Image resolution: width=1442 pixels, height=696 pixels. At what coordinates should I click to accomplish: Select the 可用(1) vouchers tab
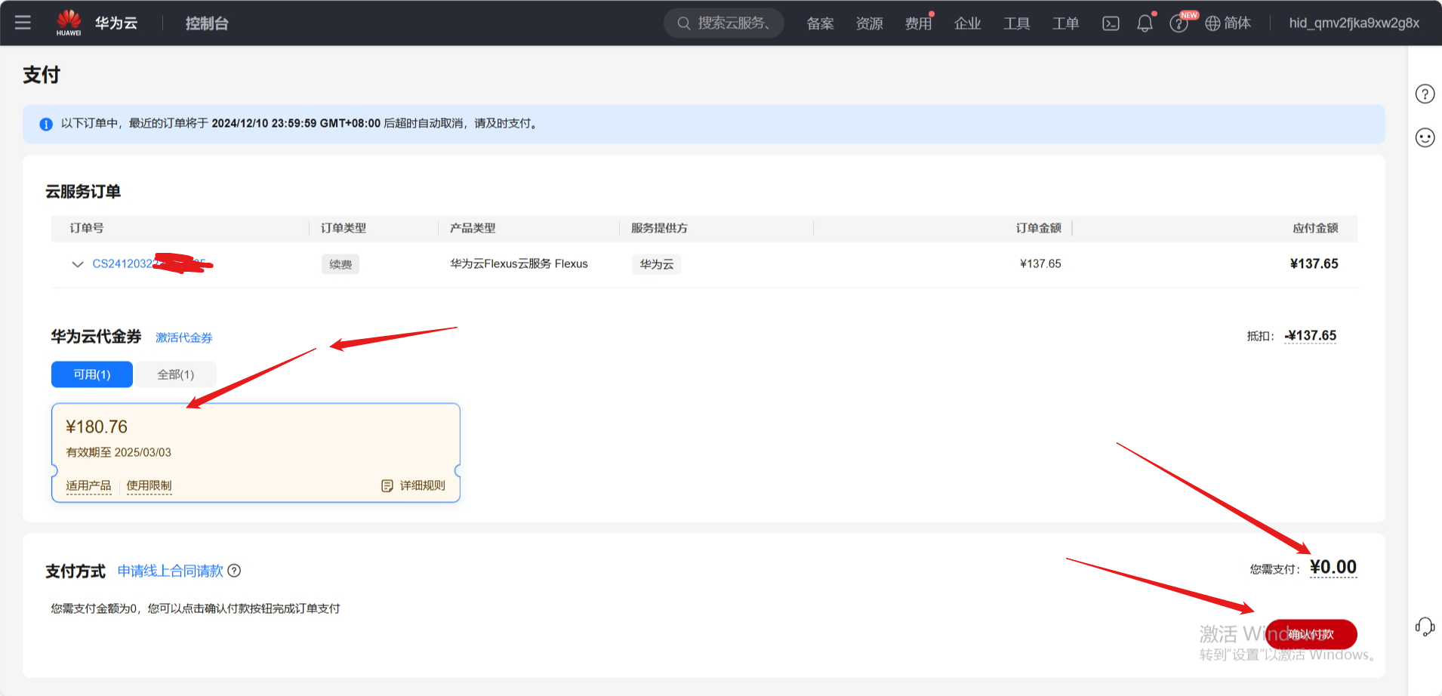92,374
